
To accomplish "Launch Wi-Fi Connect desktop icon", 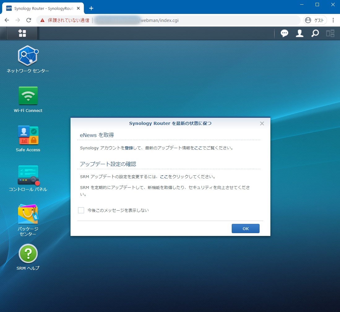I will (x=28, y=100).
